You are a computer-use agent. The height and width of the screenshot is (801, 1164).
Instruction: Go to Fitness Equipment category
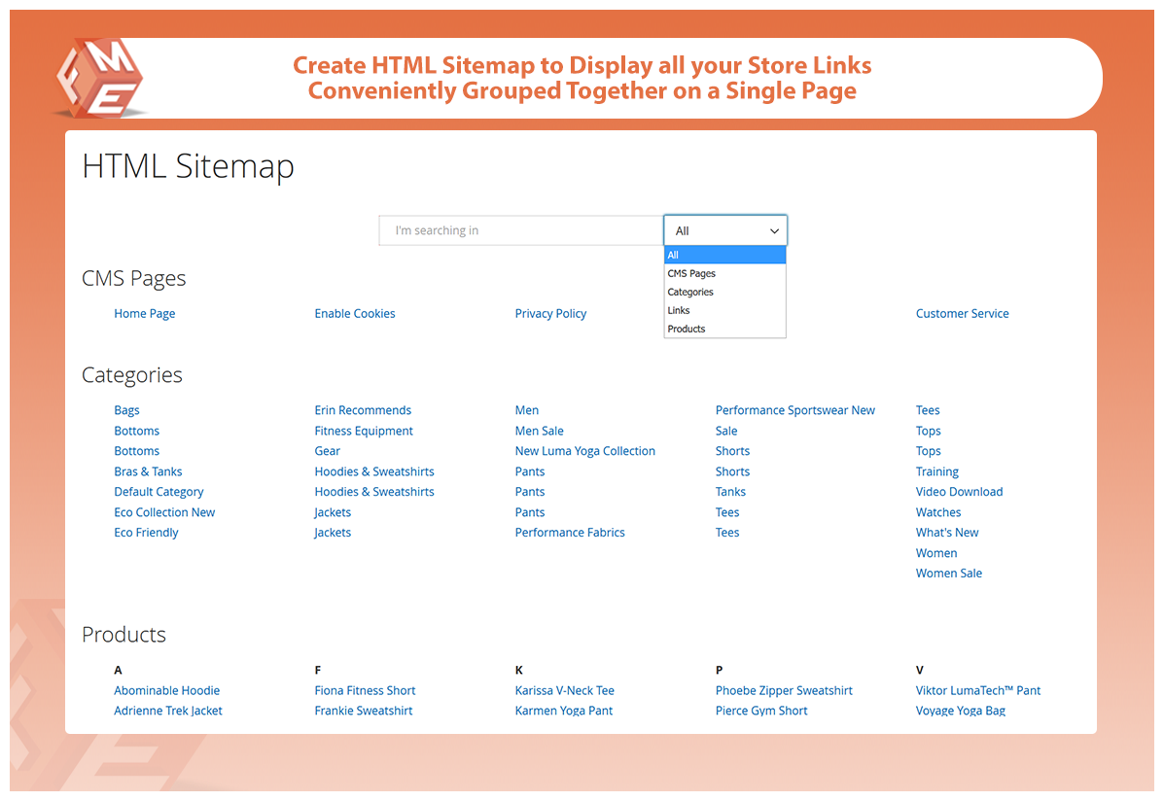(364, 432)
